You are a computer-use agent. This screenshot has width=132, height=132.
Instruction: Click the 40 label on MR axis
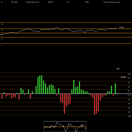pos(129,87)
